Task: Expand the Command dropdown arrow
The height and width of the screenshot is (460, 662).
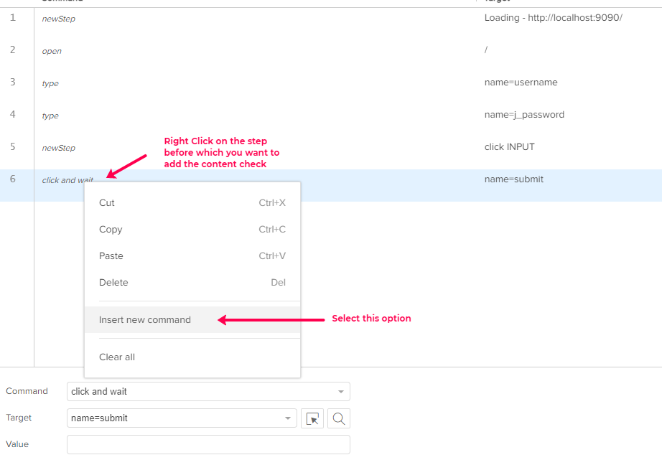Action: [340, 392]
